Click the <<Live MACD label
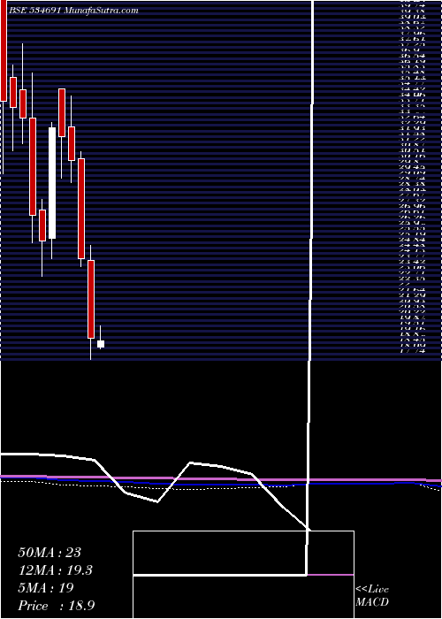Viewport: 442px width, 619px height. click(x=372, y=596)
